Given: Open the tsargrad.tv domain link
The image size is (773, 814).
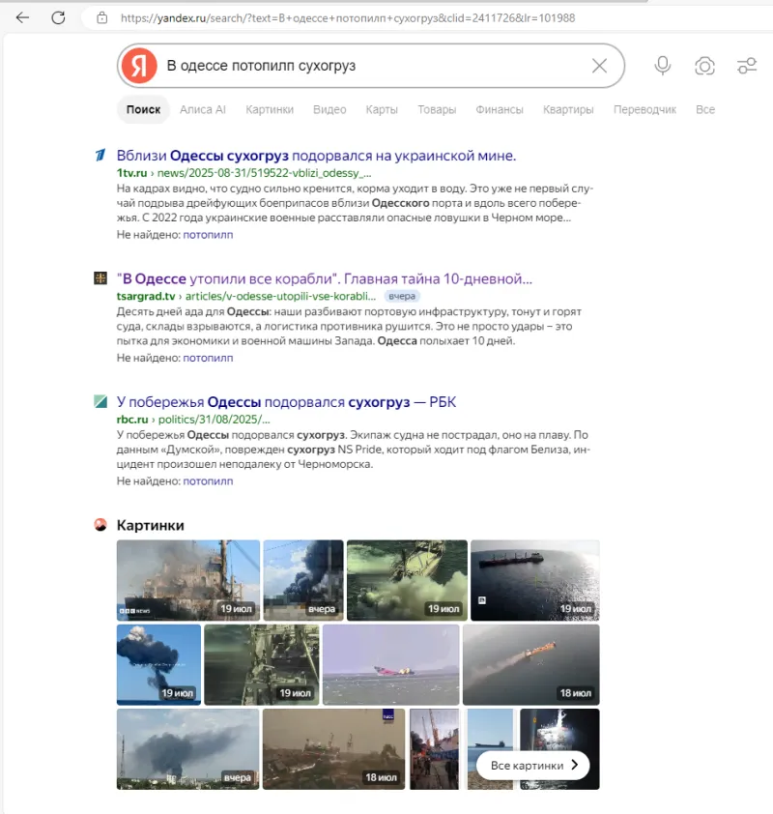Looking at the screenshot, I should [x=146, y=296].
